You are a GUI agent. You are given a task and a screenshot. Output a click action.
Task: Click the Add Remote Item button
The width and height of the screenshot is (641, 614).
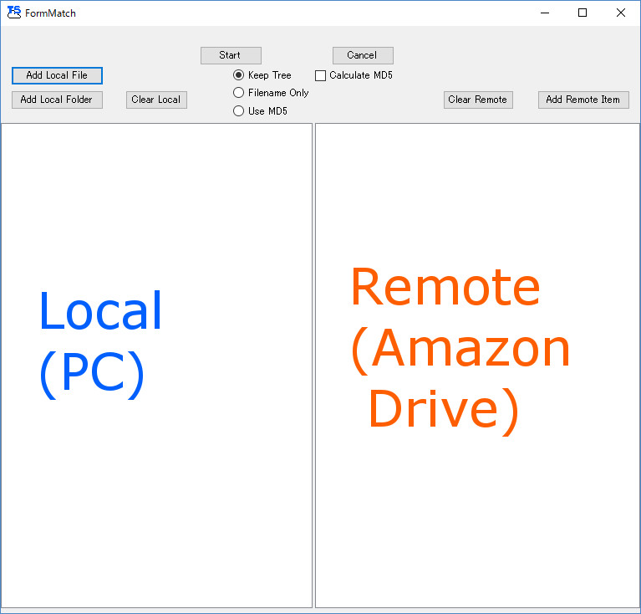[x=582, y=100]
